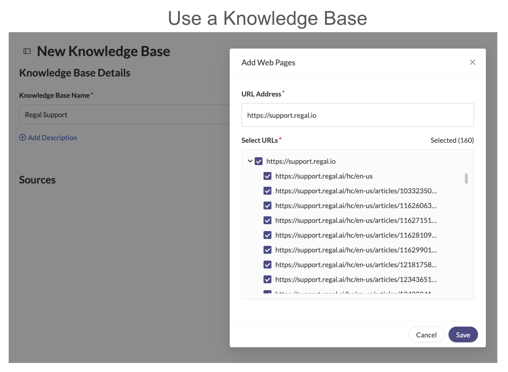The image size is (508, 372).
Task: Click the Knowledge Base Name field
Action: (125, 115)
